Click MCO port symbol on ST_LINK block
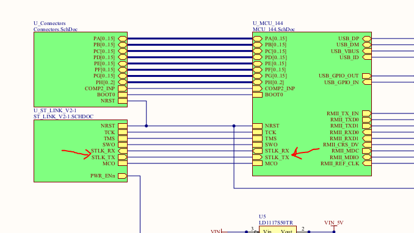This screenshot has width=414, height=233. point(123,163)
